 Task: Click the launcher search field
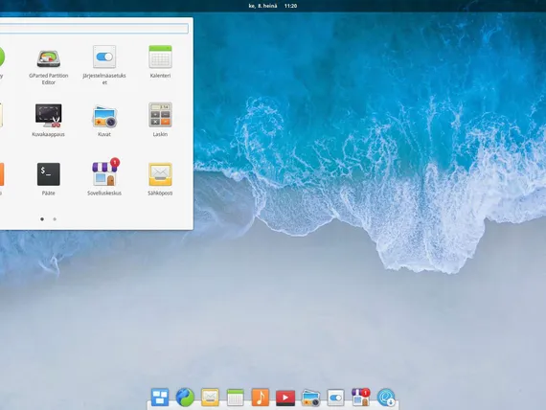tap(94, 29)
